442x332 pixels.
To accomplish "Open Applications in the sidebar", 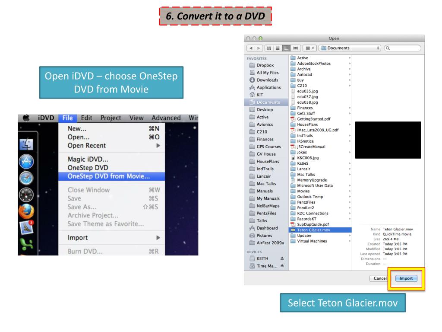I will [x=266, y=87].
